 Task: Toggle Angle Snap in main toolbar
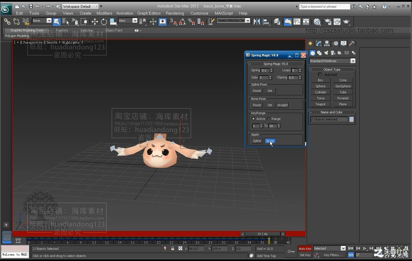182,21
